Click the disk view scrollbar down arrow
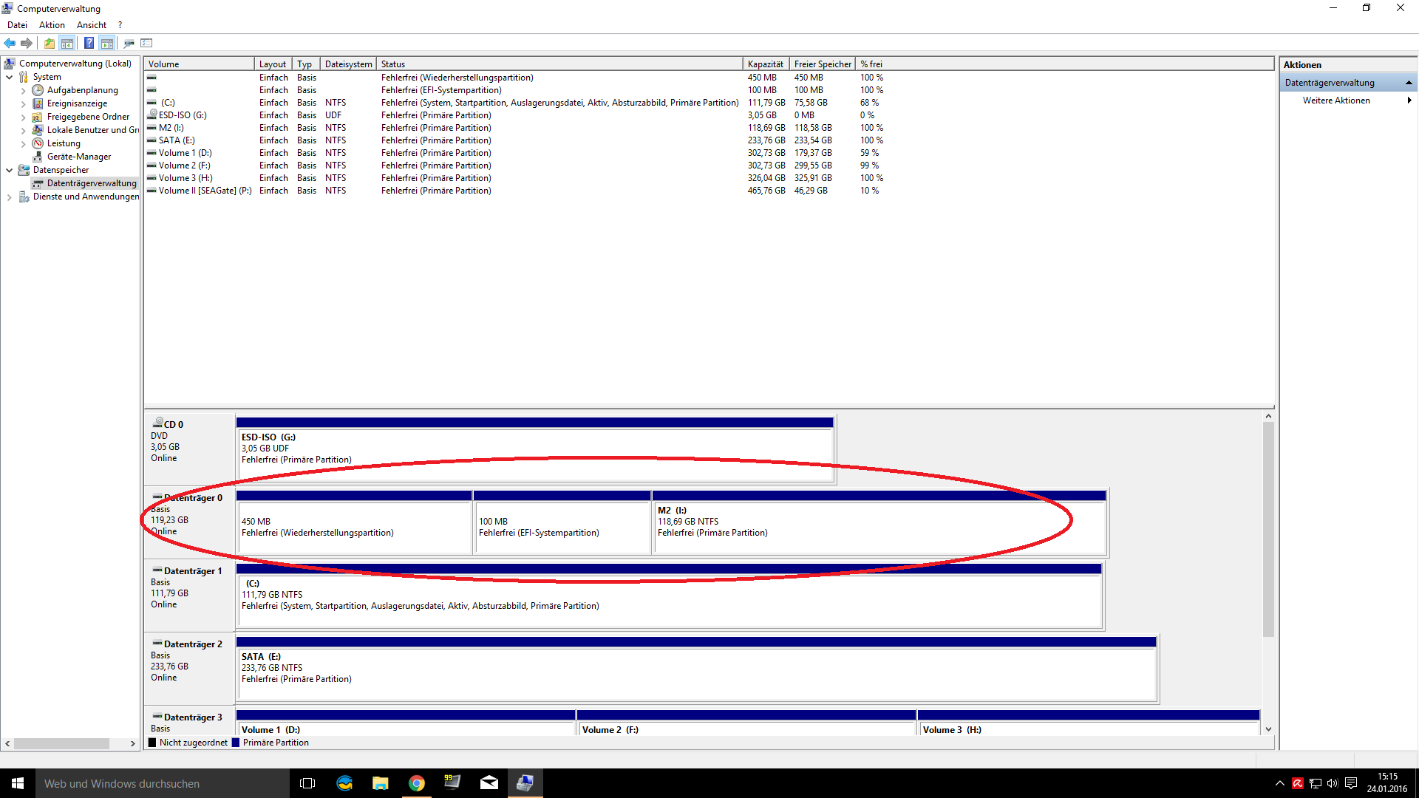The width and height of the screenshot is (1419, 798). pos(1268,729)
